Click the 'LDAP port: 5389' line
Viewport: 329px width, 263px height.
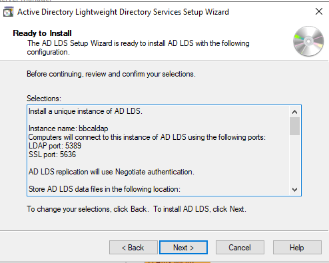click(x=55, y=146)
